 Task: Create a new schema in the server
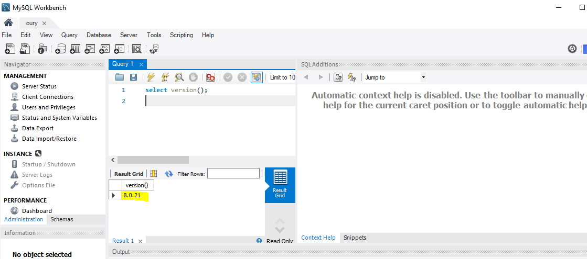pyautogui.click(x=60, y=48)
